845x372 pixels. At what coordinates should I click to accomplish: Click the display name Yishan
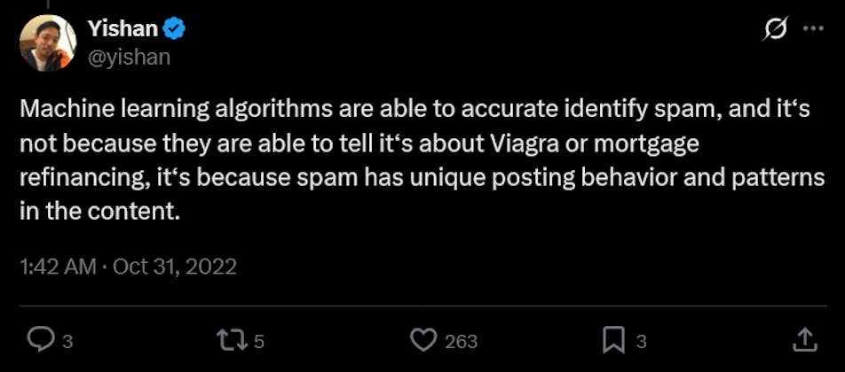point(122,29)
